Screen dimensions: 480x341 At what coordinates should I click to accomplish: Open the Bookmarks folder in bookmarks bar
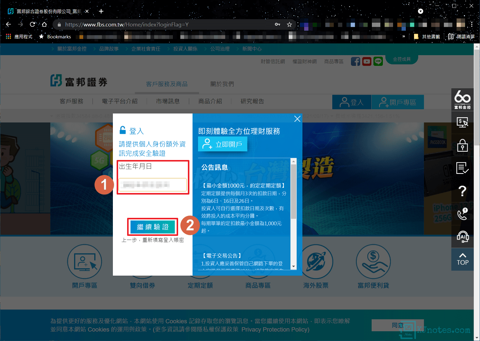pyautogui.click(x=55, y=36)
